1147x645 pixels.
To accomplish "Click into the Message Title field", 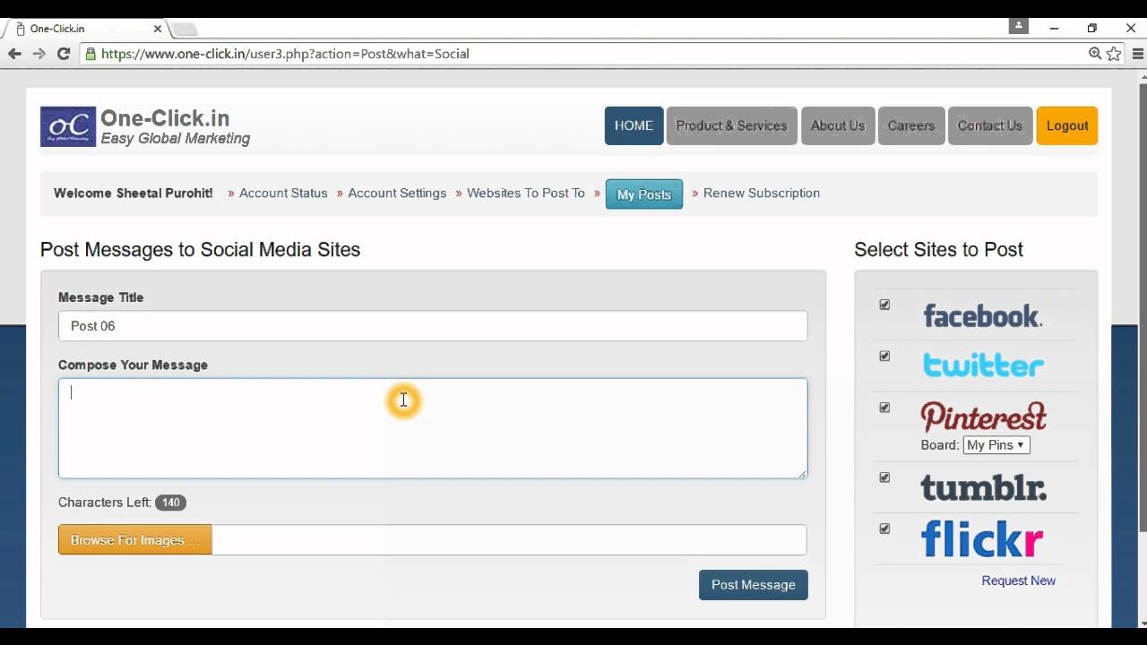I will tap(433, 326).
